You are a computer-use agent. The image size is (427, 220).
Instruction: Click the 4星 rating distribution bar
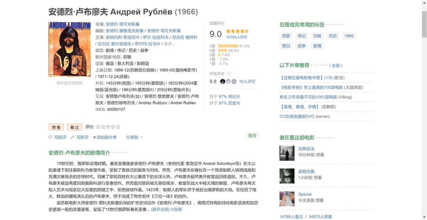[x=223, y=51]
